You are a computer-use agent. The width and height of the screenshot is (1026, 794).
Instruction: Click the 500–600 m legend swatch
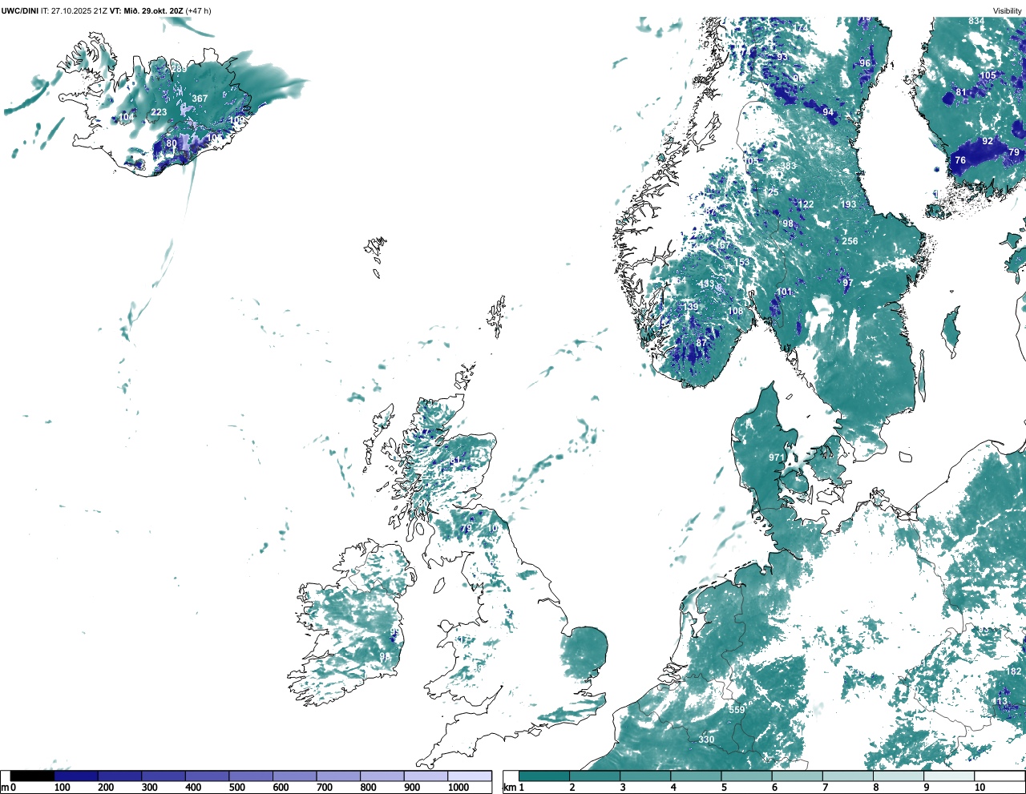pos(251,776)
